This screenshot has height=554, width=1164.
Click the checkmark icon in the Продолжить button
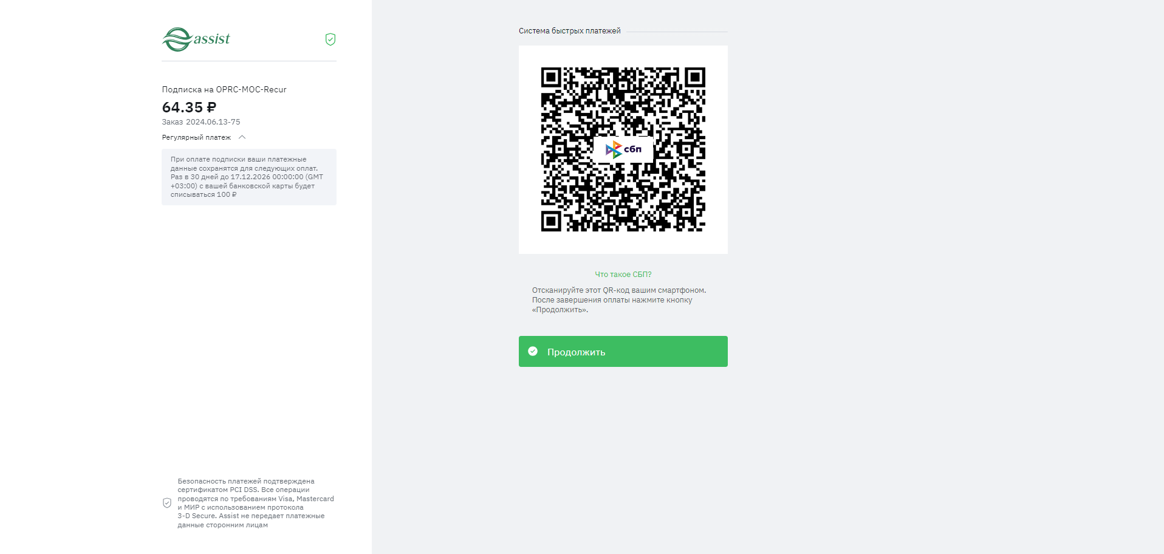(x=533, y=351)
